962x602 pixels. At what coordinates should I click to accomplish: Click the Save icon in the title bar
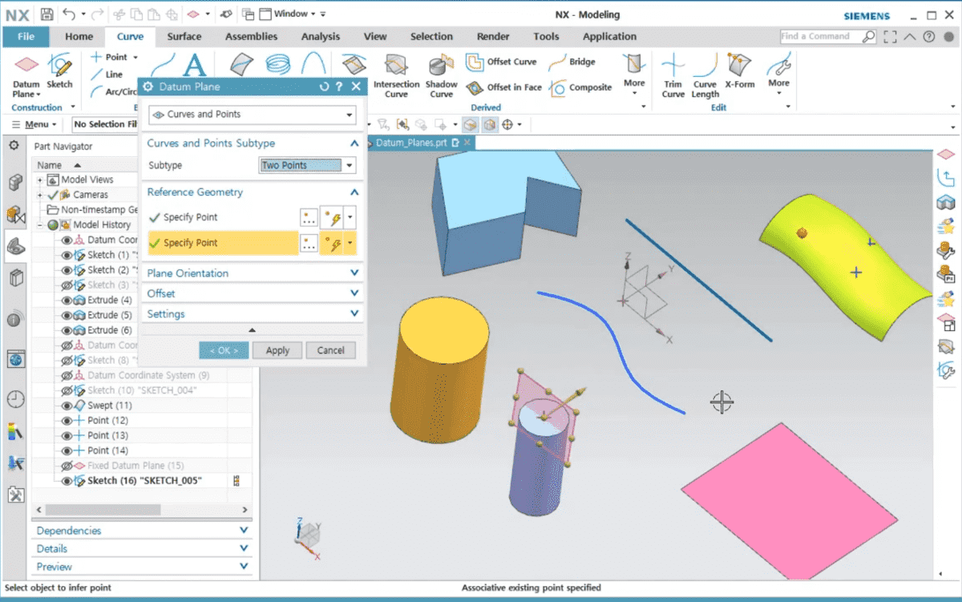pyautogui.click(x=46, y=14)
